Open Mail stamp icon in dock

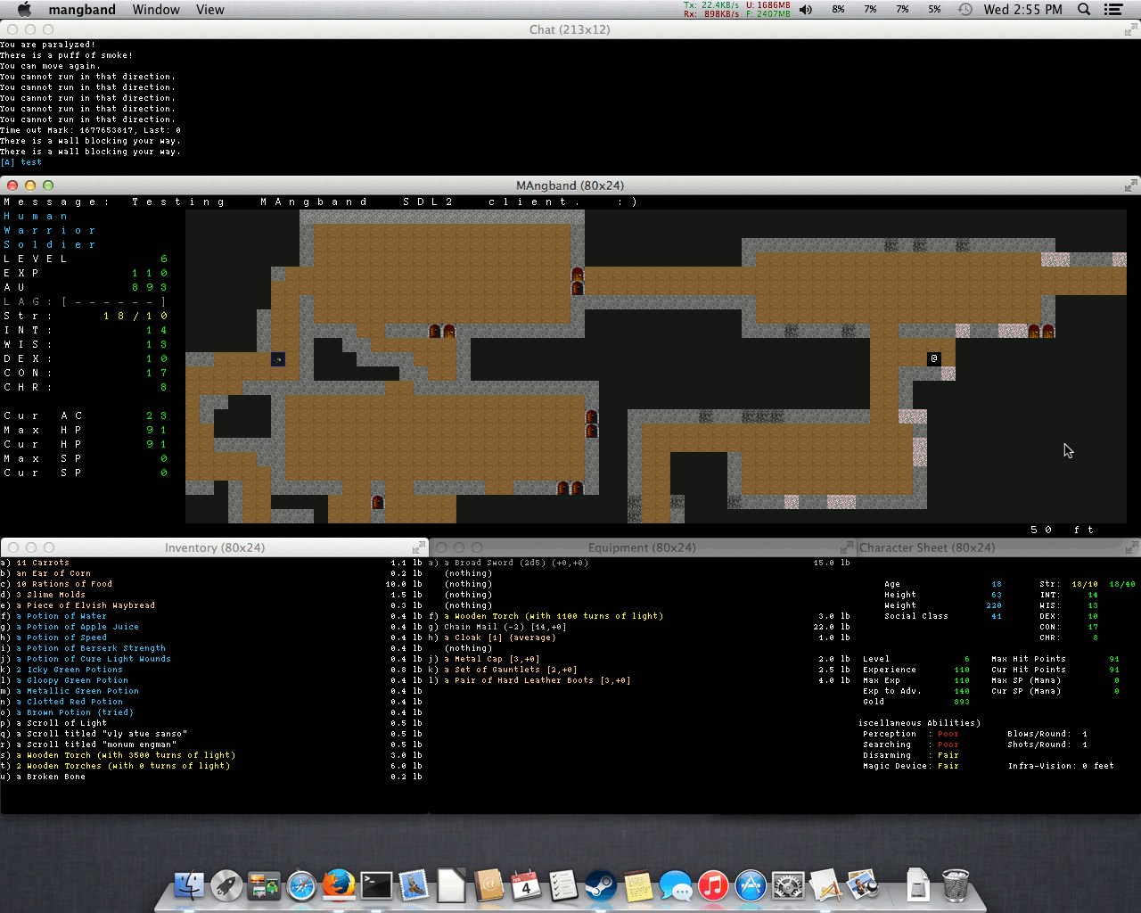pos(414,885)
